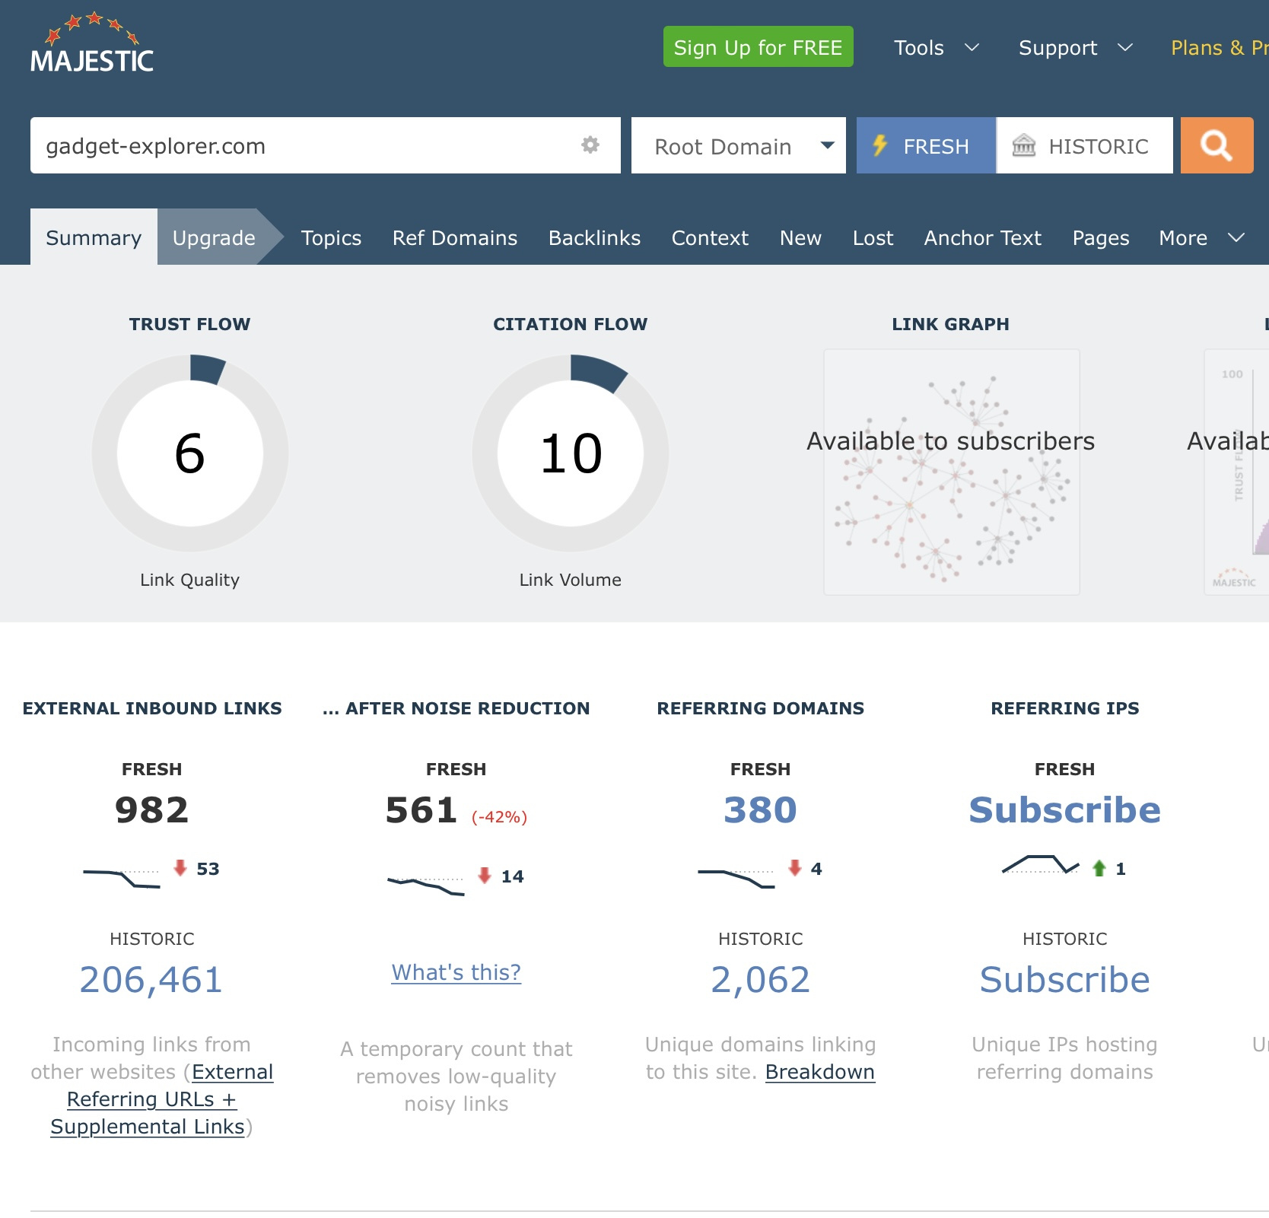Click the EXTERNAL INBOUND LINKS heading
Image resolution: width=1269 pixels, height=1218 pixels.
tap(152, 708)
